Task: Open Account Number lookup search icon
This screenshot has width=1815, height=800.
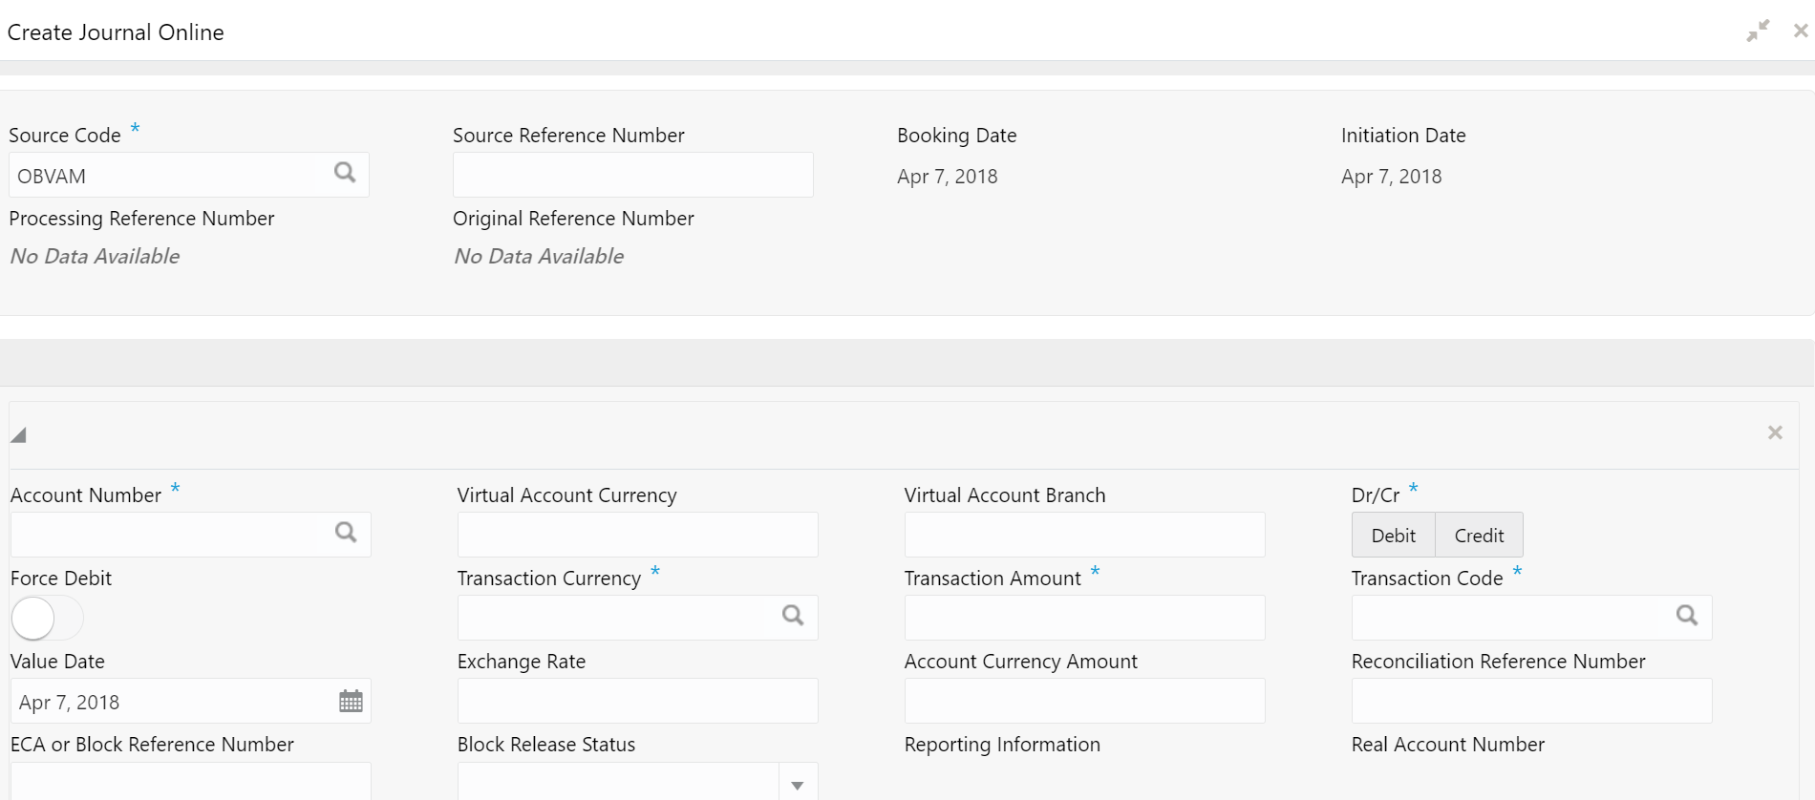Action: coord(346,533)
